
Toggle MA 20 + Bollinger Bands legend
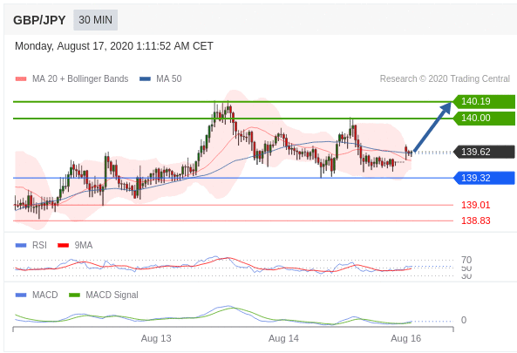tap(71, 78)
